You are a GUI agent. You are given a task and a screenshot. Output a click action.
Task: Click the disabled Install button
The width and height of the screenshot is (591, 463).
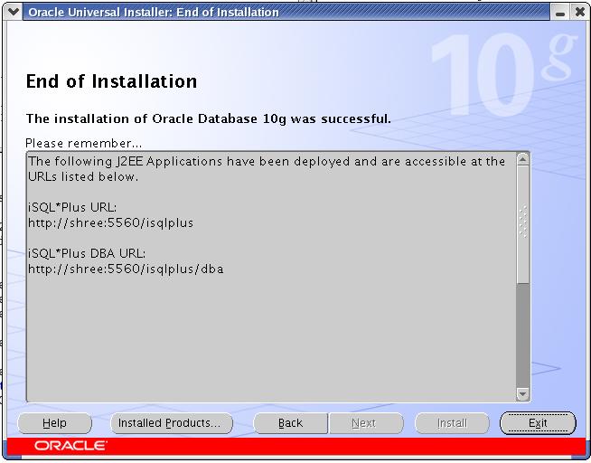pyautogui.click(x=452, y=423)
